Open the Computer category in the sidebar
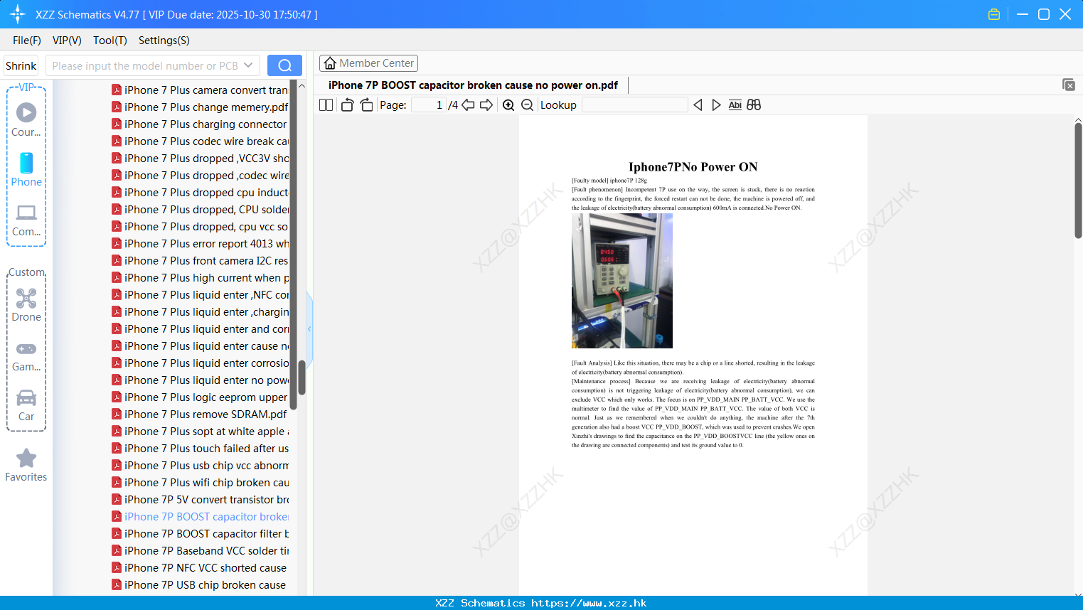This screenshot has height=610, width=1083. [x=26, y=220]
